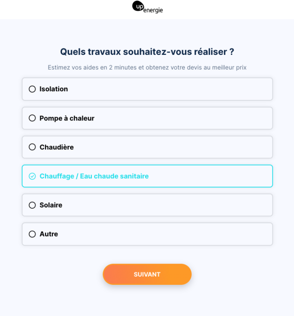
Task: Select the Isolation radio circle
Action: [x=32, y=89]
